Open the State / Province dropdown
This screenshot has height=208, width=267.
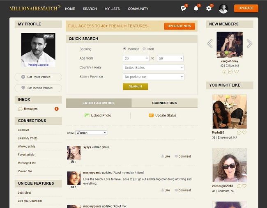tap(154, 77)
